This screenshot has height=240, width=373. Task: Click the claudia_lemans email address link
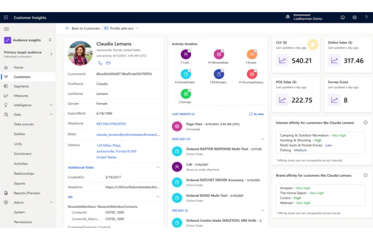[128, 134]
